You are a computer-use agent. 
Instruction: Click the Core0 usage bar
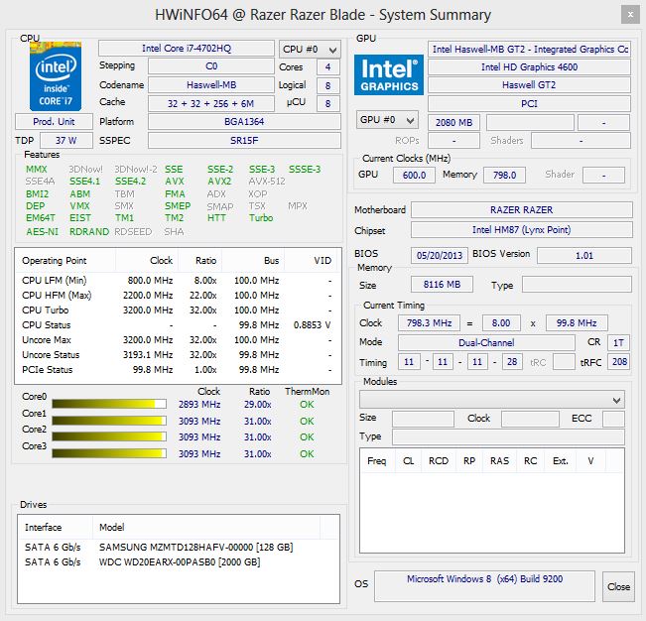click(x=109, y=404)
